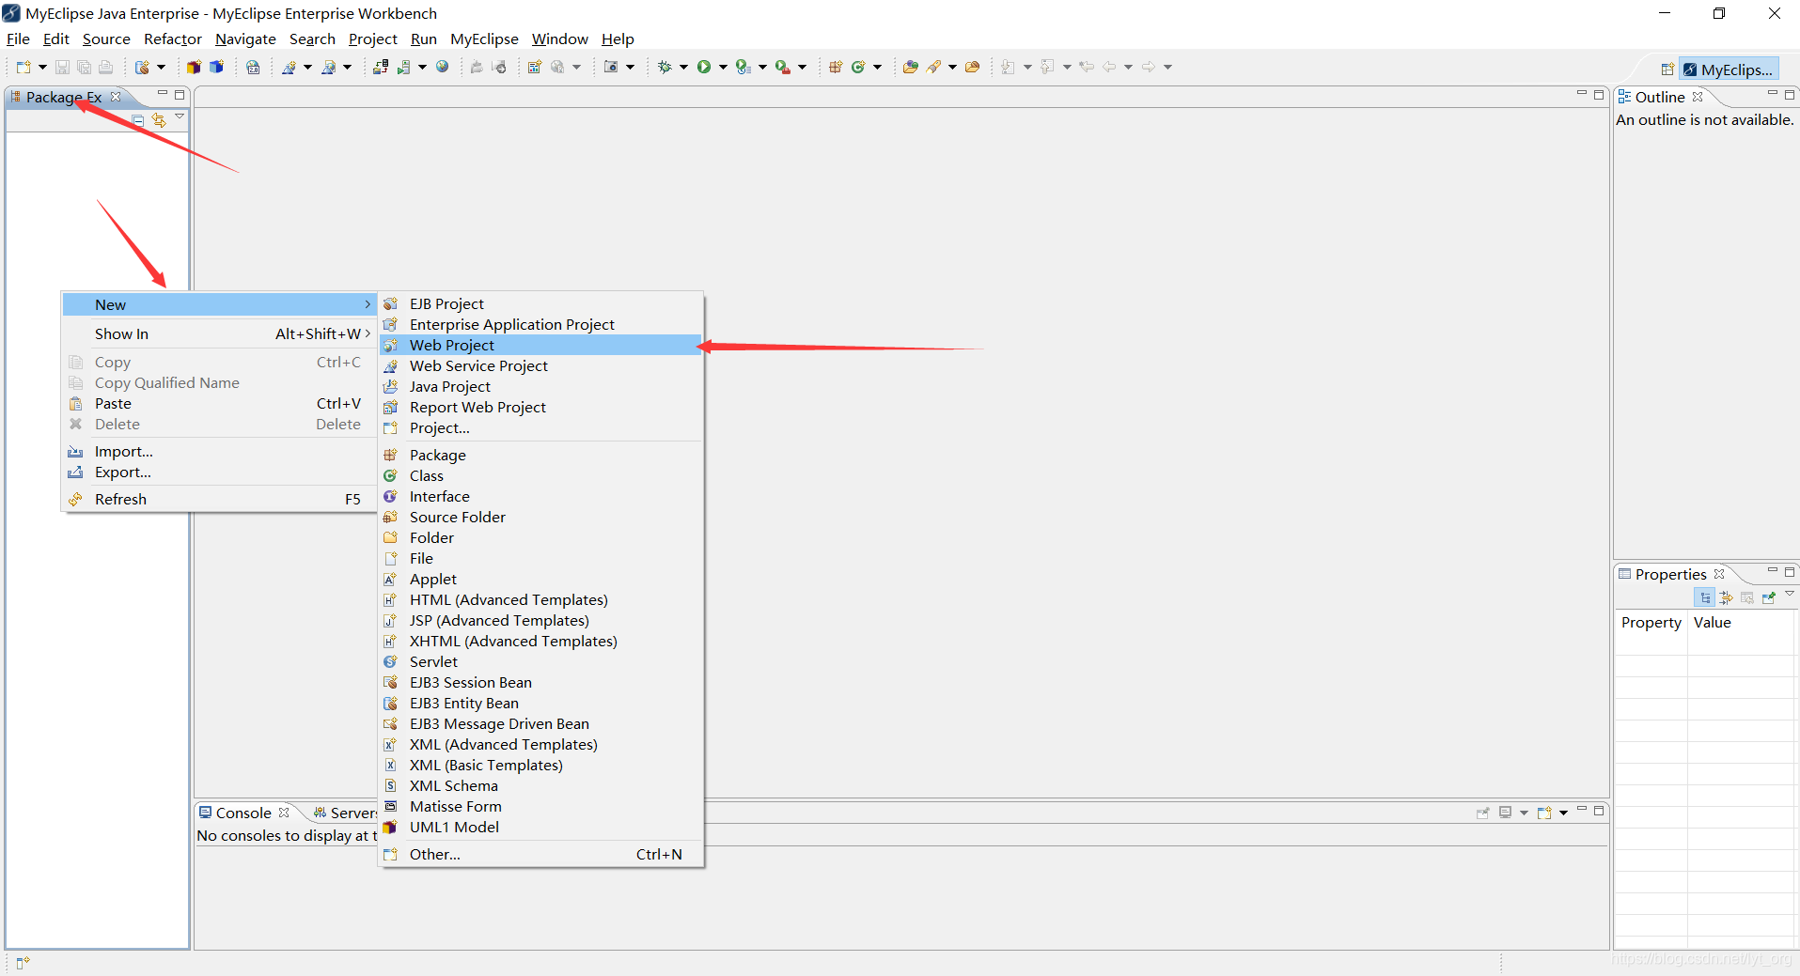Switch to the Servers tab
This screenshot has width=1800, height=976.
345,813
